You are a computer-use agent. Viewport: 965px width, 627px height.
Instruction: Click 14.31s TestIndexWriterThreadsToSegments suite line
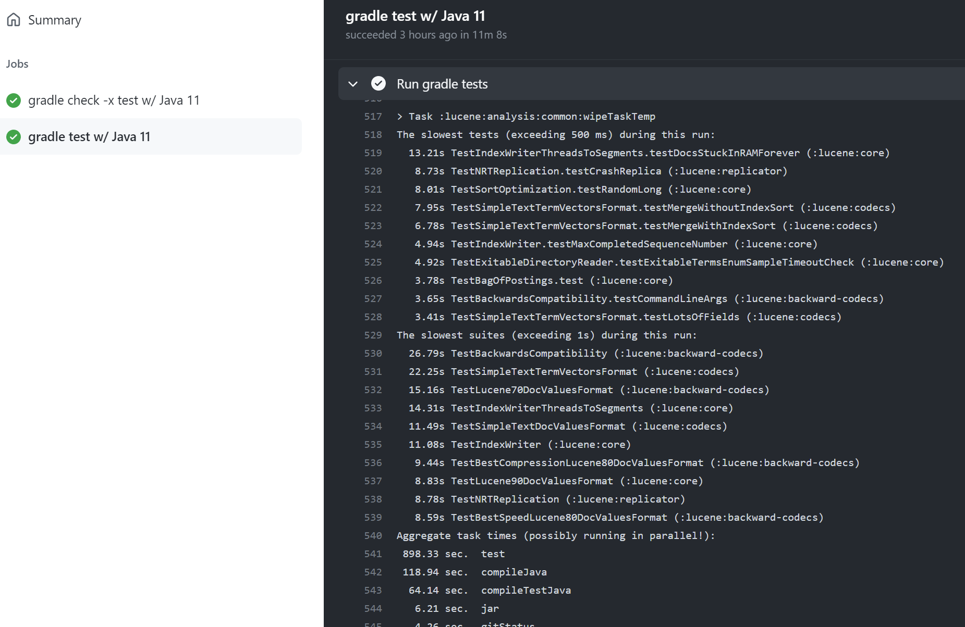[x=571, y=408]
